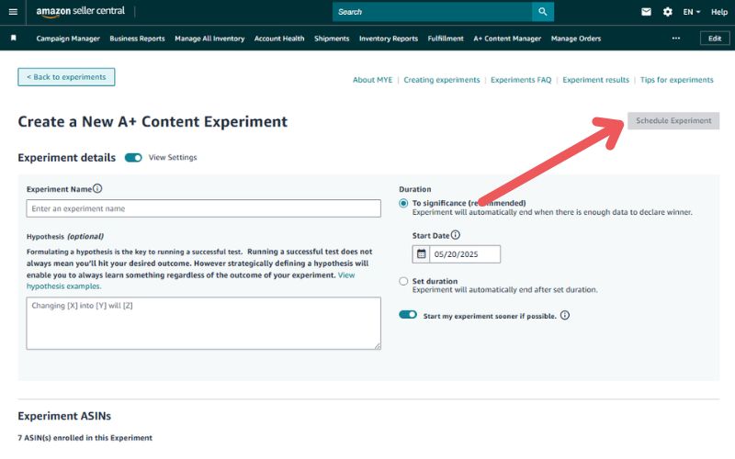Image resolution: width=735 pixels, height=459 pixels.
Task: Go to Manage Orders
Action: [x=576, y=39]
